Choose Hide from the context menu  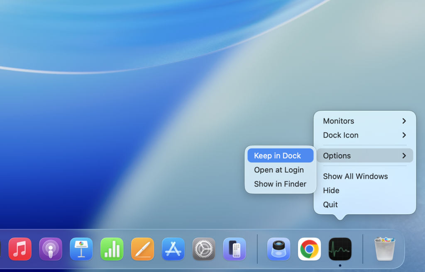pyautogui.click(x=365, y=190)
